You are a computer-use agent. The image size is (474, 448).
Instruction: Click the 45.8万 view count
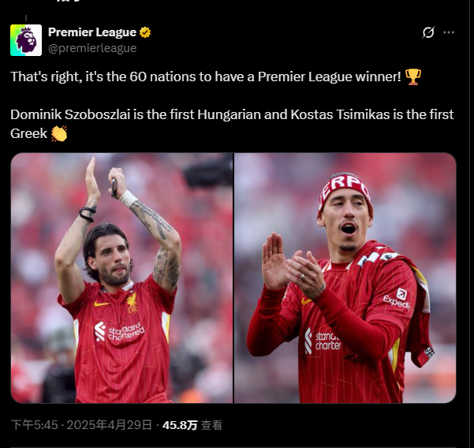tap(180, 425)
